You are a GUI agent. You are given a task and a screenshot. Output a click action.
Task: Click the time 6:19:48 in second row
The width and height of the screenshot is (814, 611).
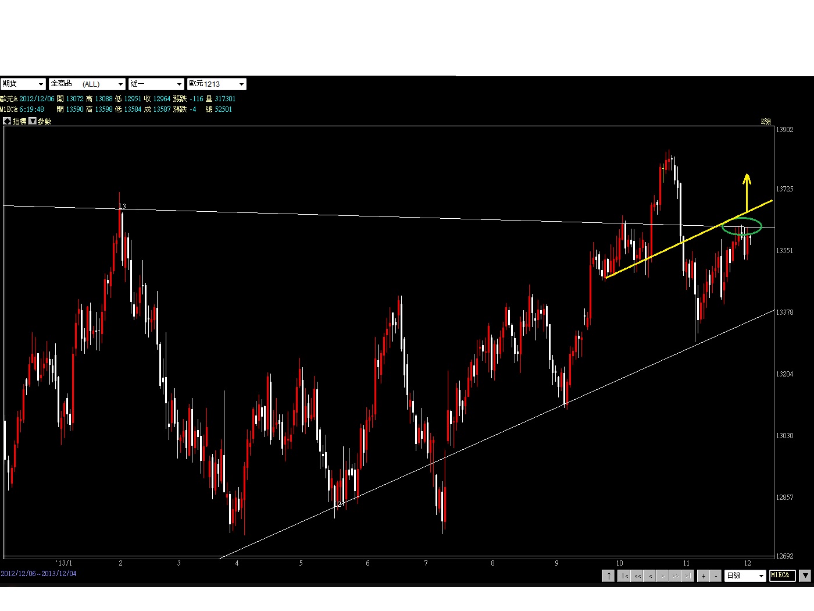click(31, 109)
